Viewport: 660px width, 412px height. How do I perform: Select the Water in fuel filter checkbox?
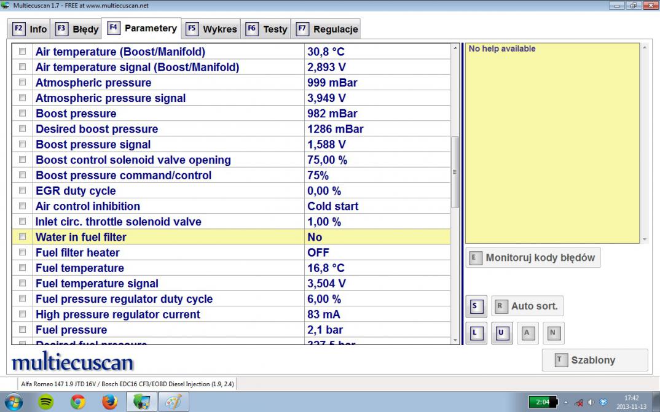pos(23,237)
